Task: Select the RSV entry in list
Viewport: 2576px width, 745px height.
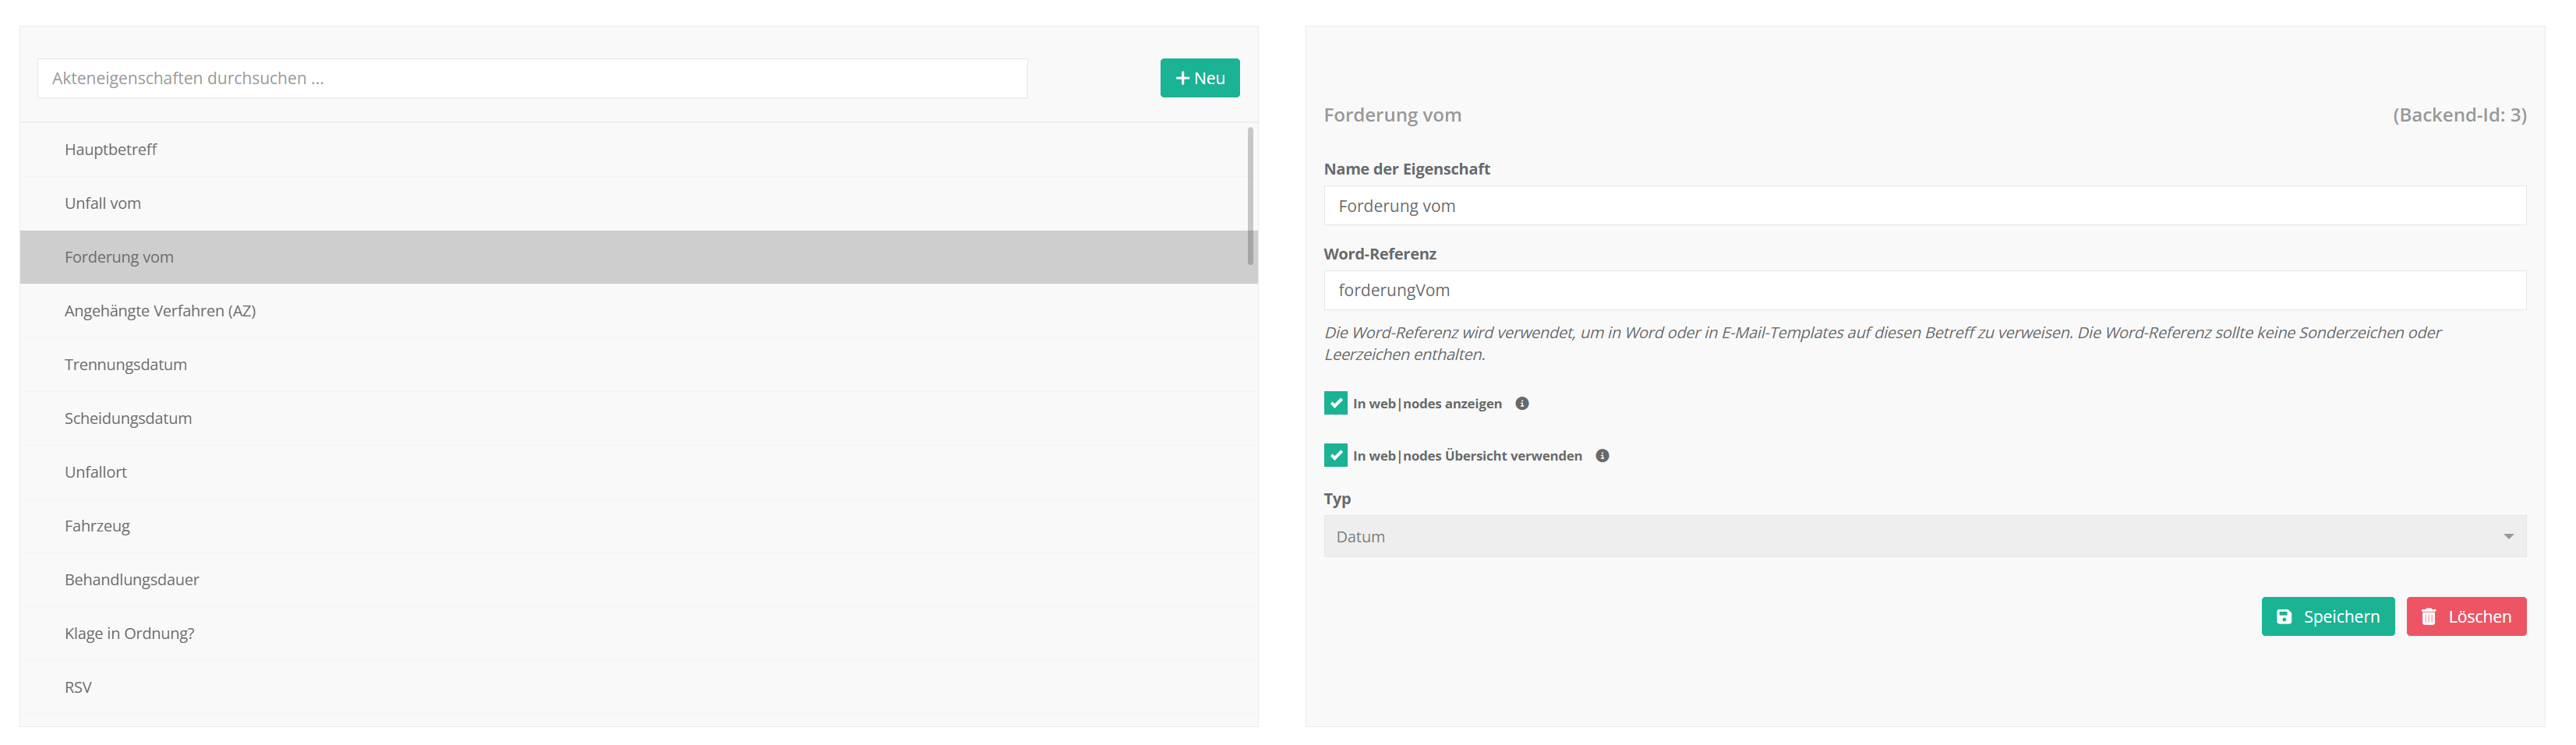Action: (78, 688)
